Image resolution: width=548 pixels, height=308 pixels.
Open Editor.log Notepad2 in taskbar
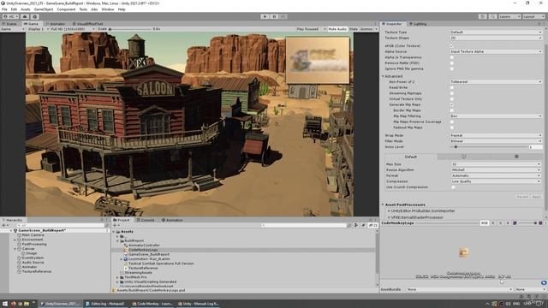point(104,304)
